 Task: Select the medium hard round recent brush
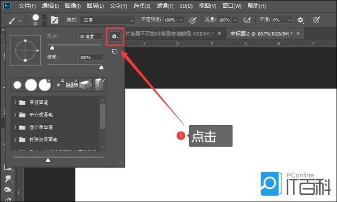point(31,85)
